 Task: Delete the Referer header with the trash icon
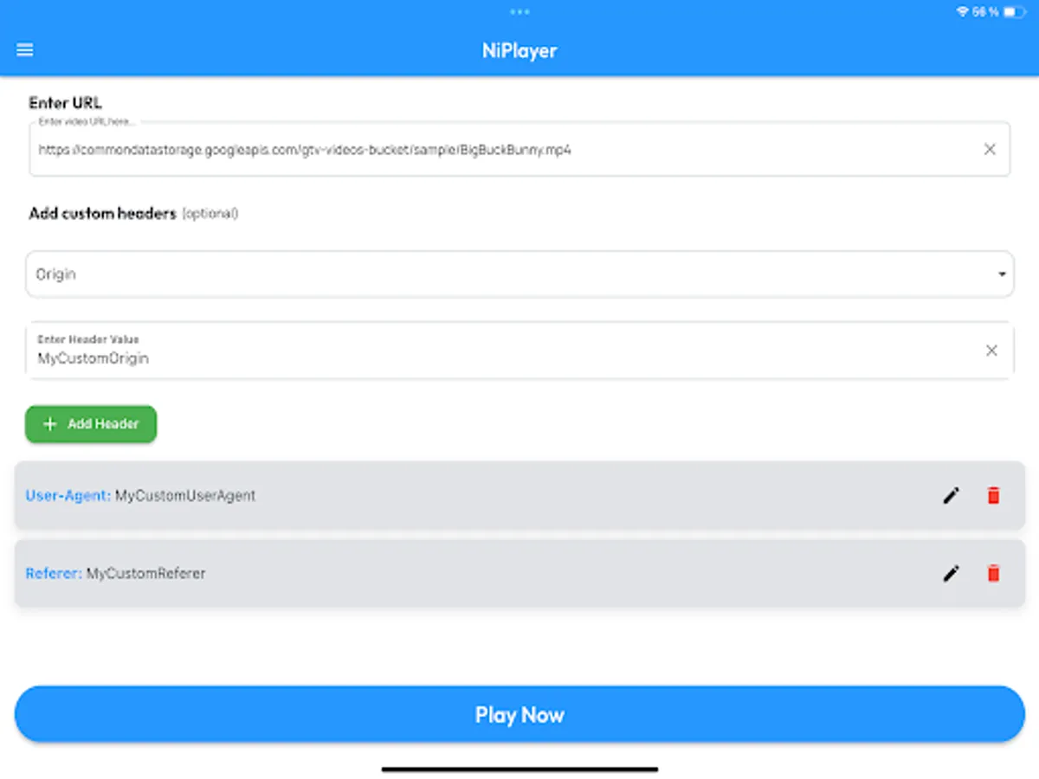click(993, 573)
